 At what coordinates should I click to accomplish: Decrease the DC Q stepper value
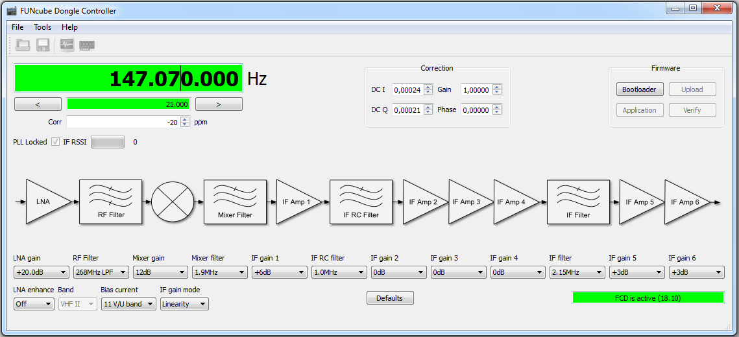point(428,113)
